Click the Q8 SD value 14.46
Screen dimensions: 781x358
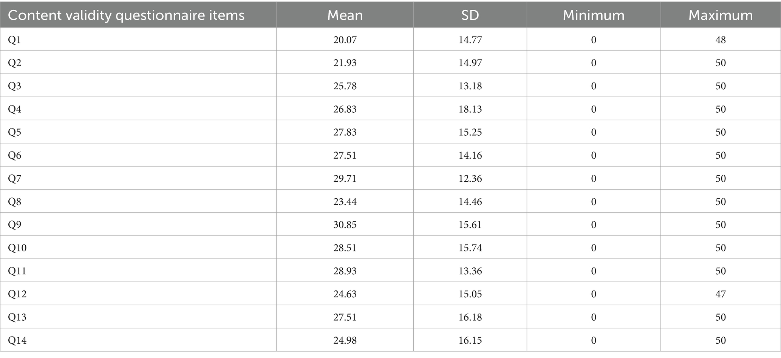click(x=470, y=202)
